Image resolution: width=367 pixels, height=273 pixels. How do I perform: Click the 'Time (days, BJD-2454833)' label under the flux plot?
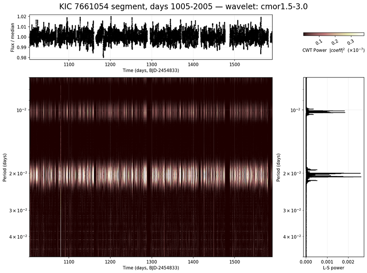coord(151,70)
